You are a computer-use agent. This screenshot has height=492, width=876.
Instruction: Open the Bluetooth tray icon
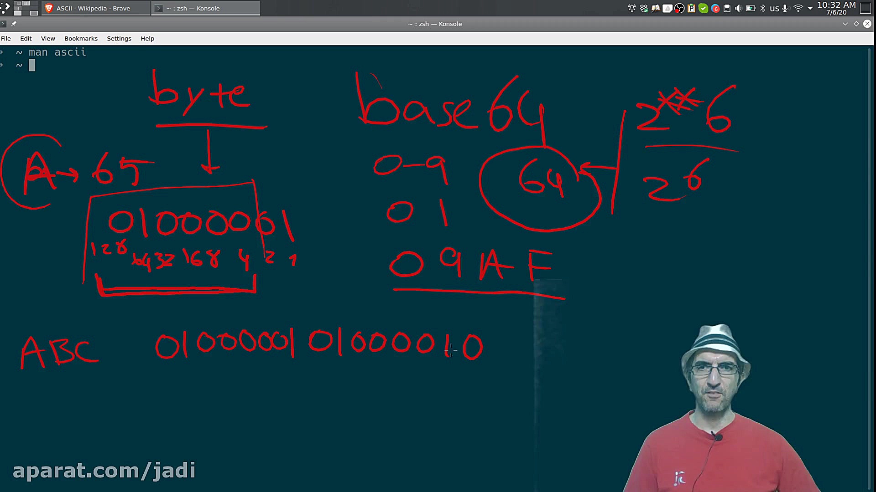(x=762, y=8)
